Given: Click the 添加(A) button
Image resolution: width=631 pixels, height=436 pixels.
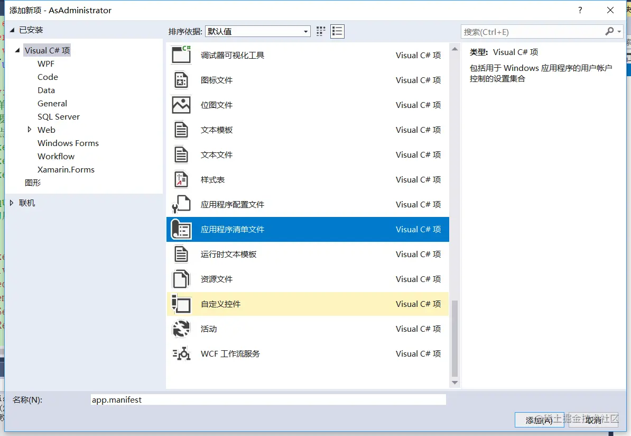Looking at the screenshot, I should [x=539, y=420].
